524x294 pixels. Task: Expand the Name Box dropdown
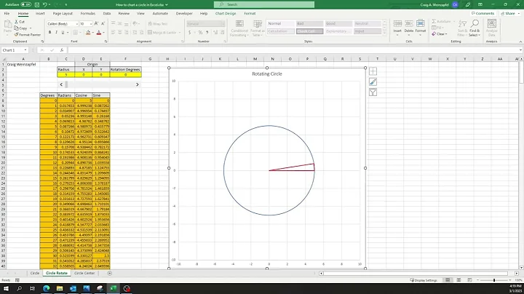(x=25, y=50)
